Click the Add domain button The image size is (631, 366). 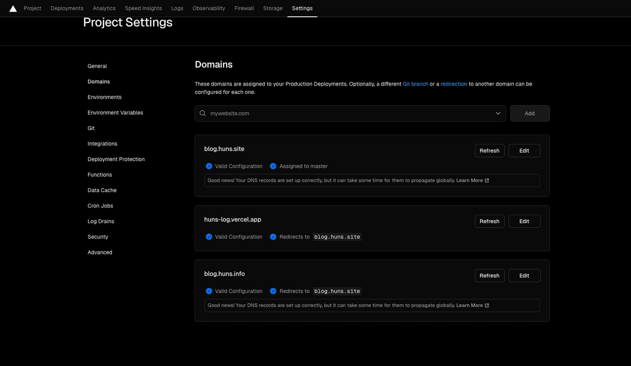530,113
